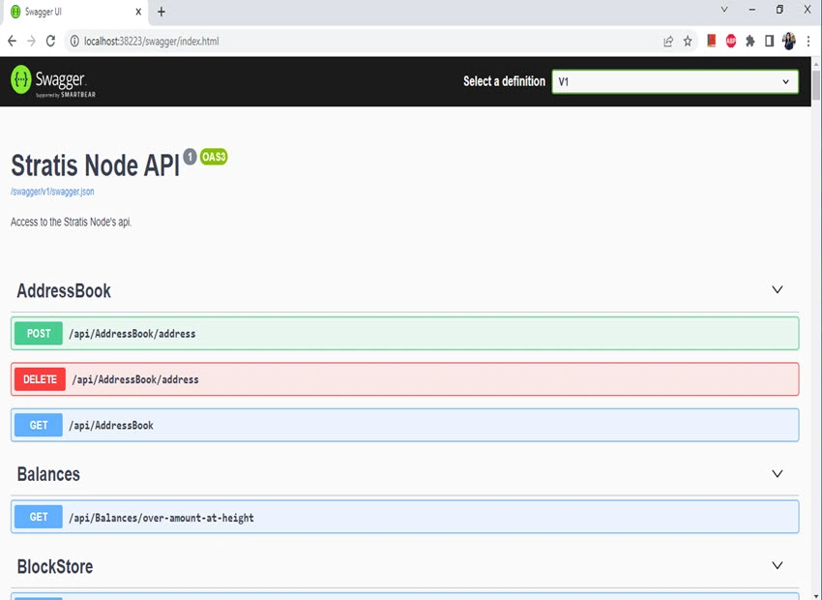The width and height of the screenshot is (822, 600).
Task: Open the Adblock Plus extension icon
Action: pos(731,41)
